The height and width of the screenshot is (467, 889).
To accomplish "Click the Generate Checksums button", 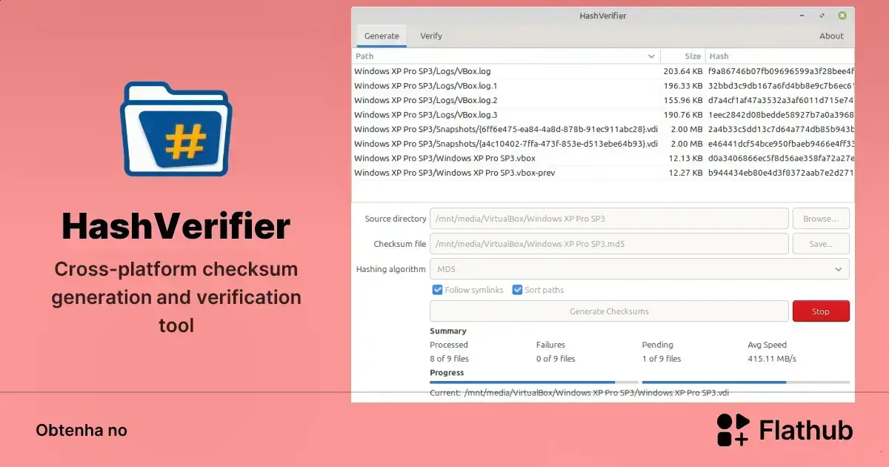I will (609, 311).
